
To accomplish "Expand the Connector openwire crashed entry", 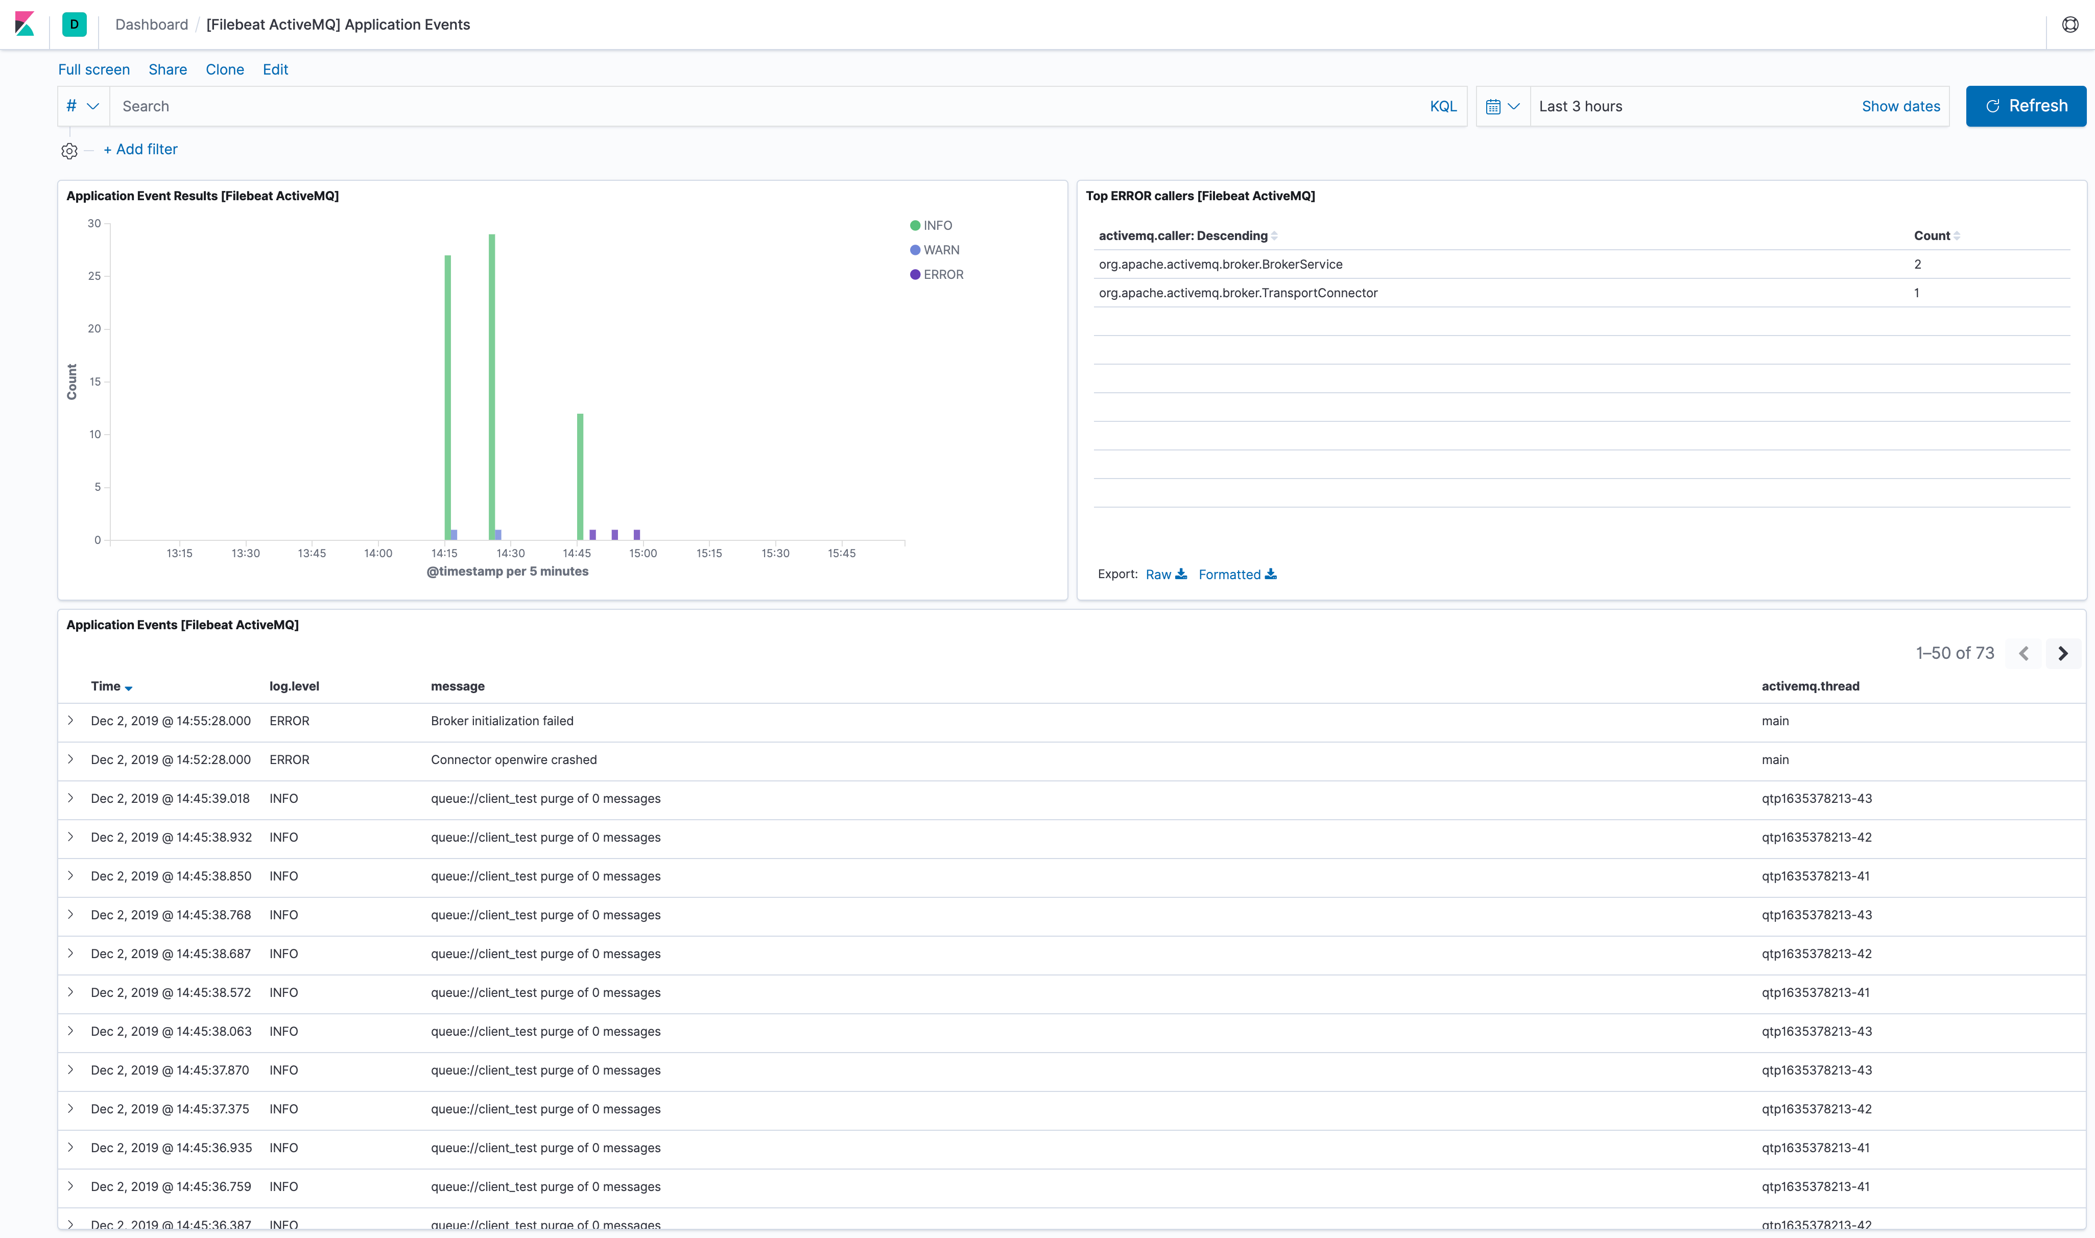I will coord(69,759).
